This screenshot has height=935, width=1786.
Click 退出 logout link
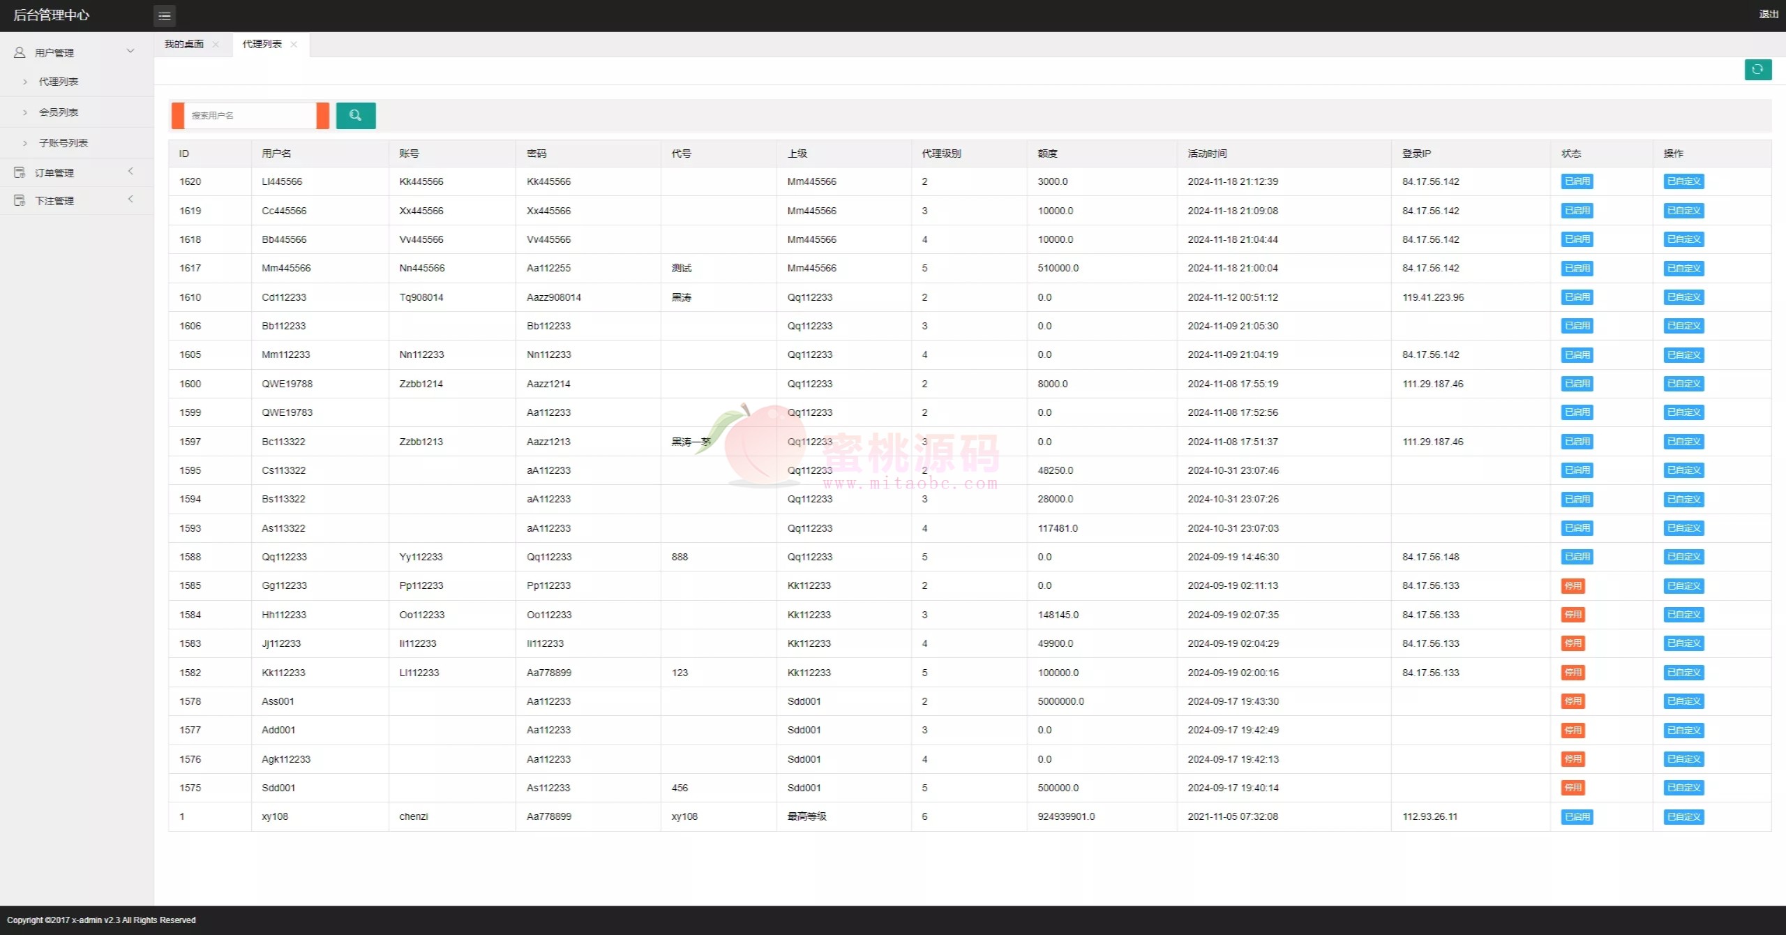coord(1768,14)
